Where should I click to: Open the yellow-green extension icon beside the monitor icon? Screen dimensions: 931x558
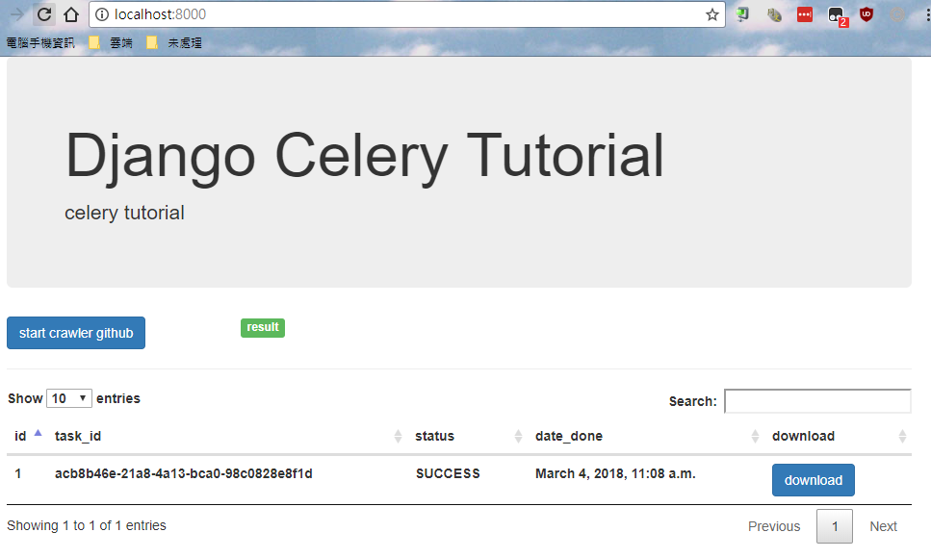point(774,14)
